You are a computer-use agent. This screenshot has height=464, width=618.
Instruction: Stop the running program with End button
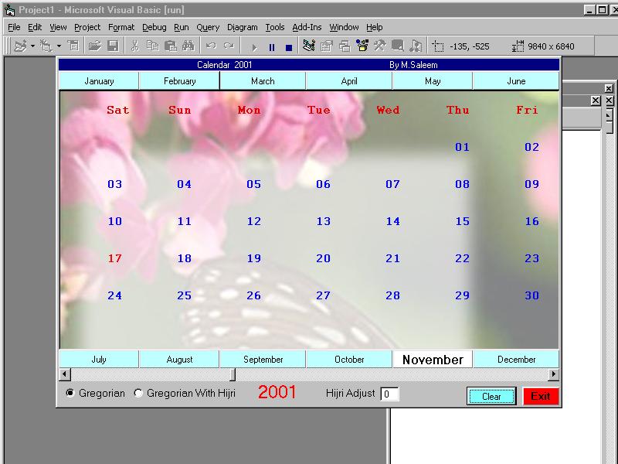point(288,47)
